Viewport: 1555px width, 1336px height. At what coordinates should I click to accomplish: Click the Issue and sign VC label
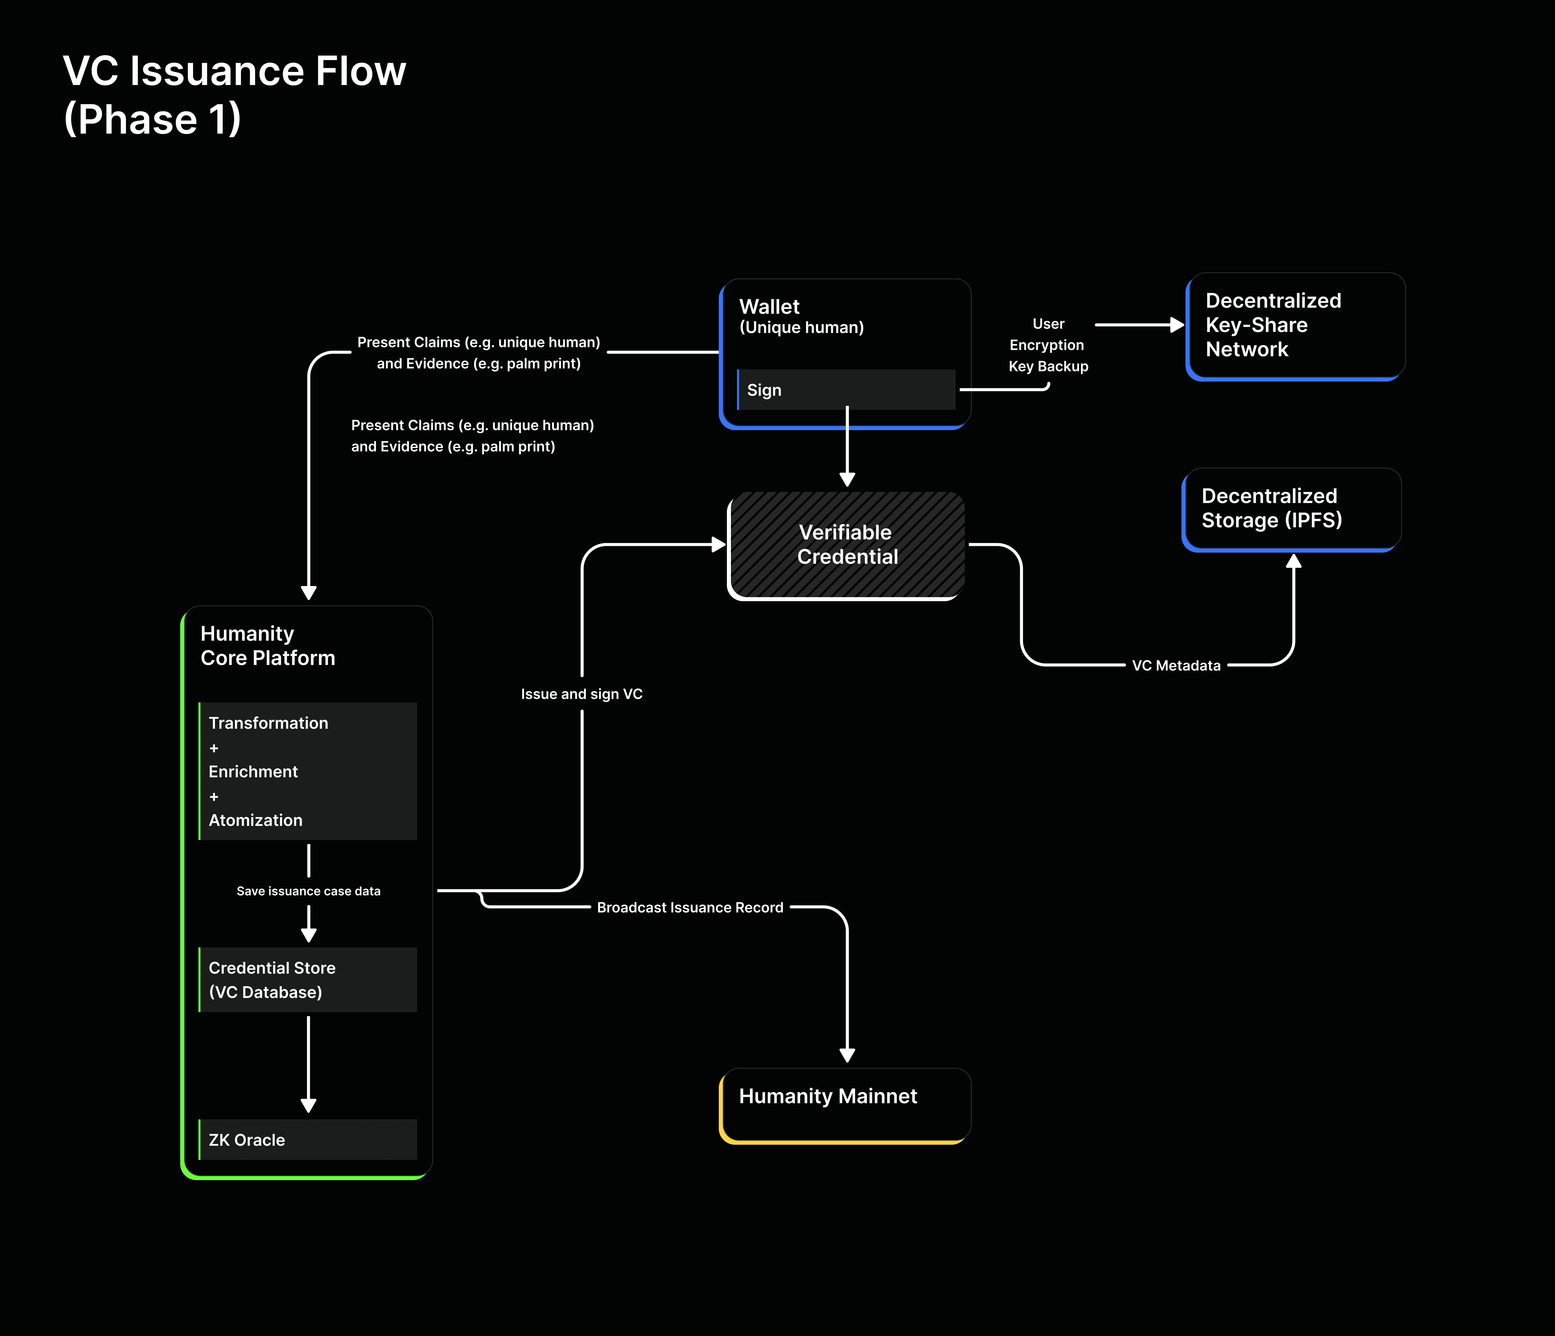(x=582, y=694)
